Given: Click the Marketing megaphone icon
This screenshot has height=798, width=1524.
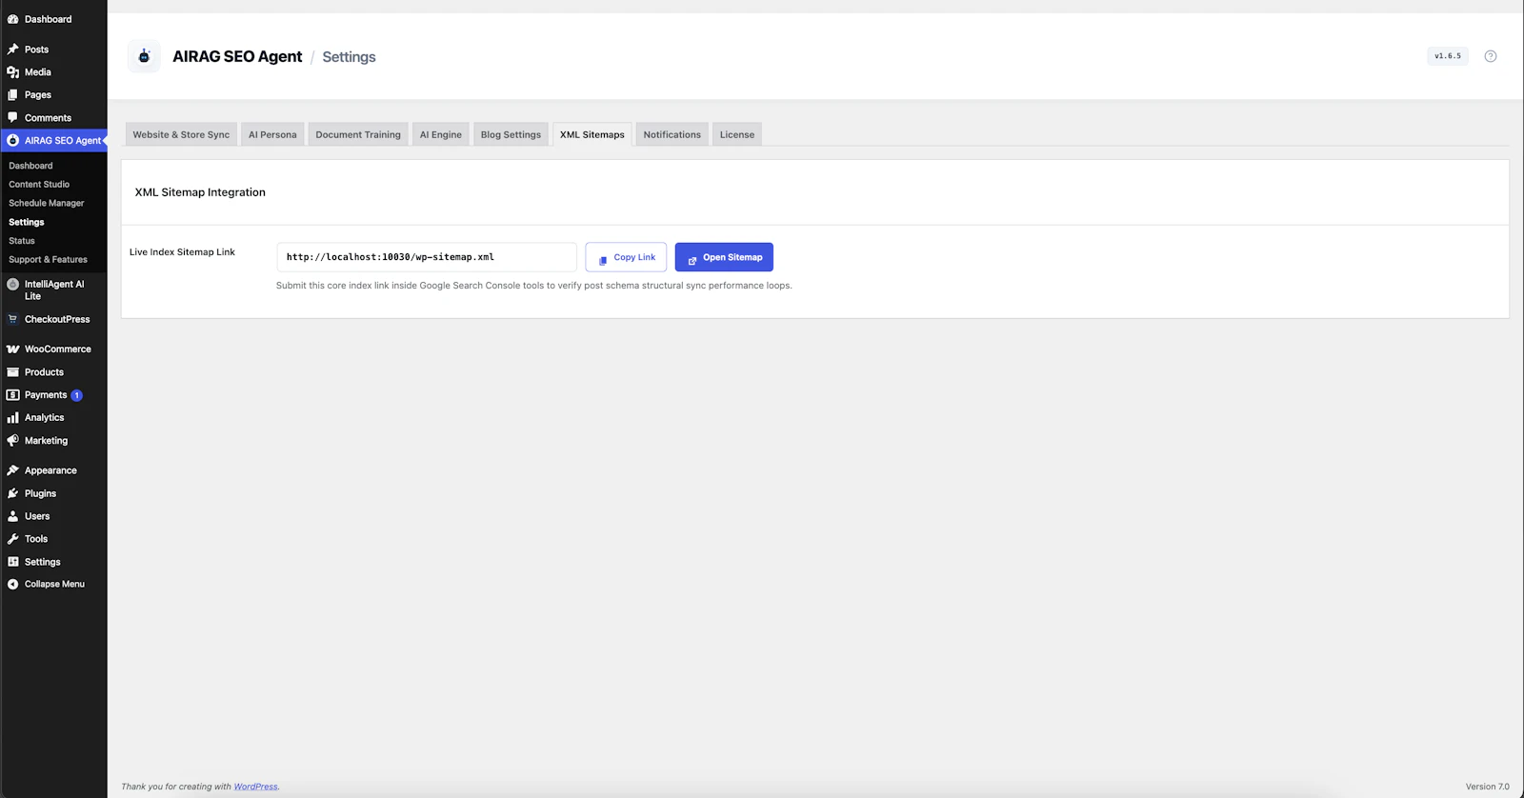Looking at the screenshot, I should 13,441.
